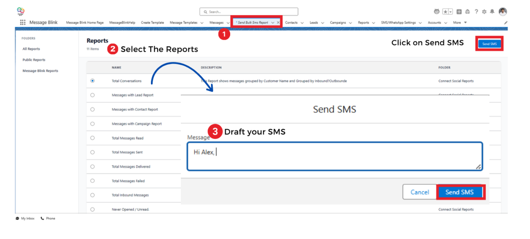Select the Total Messages Failed radio button

tap(92, 181)
